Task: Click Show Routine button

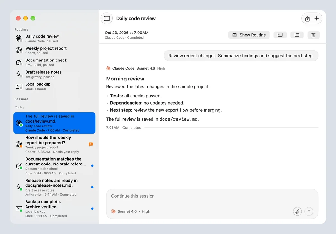Action: [x=249, y=35]
